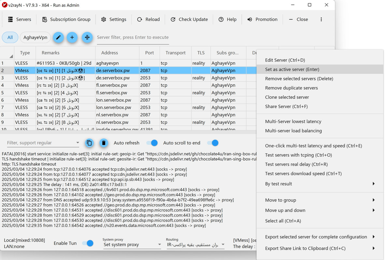Choose Remove duplicate servers
385x260 pixels.
(320, 88)
